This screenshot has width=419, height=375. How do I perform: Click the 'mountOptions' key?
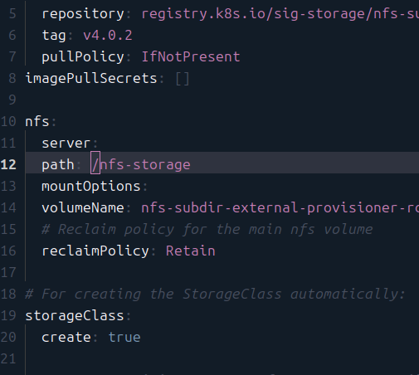[x=91, y=187]
